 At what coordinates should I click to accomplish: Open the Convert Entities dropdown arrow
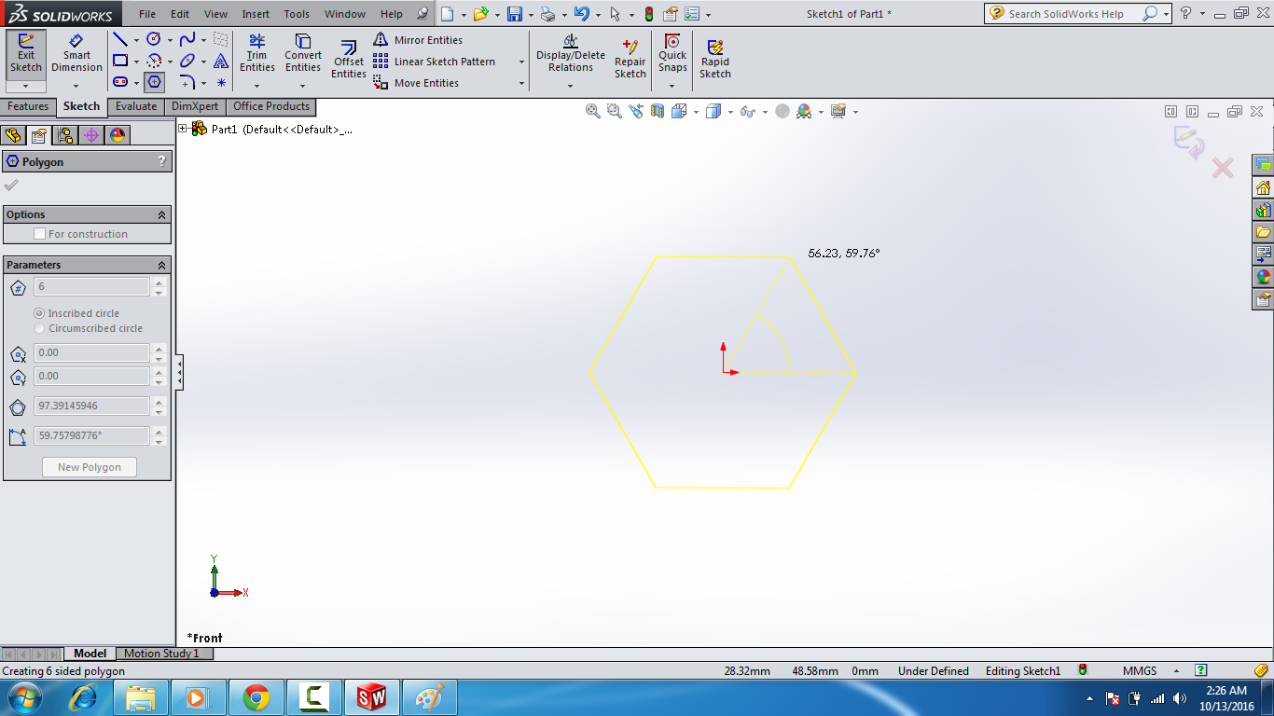pos(303,86)
